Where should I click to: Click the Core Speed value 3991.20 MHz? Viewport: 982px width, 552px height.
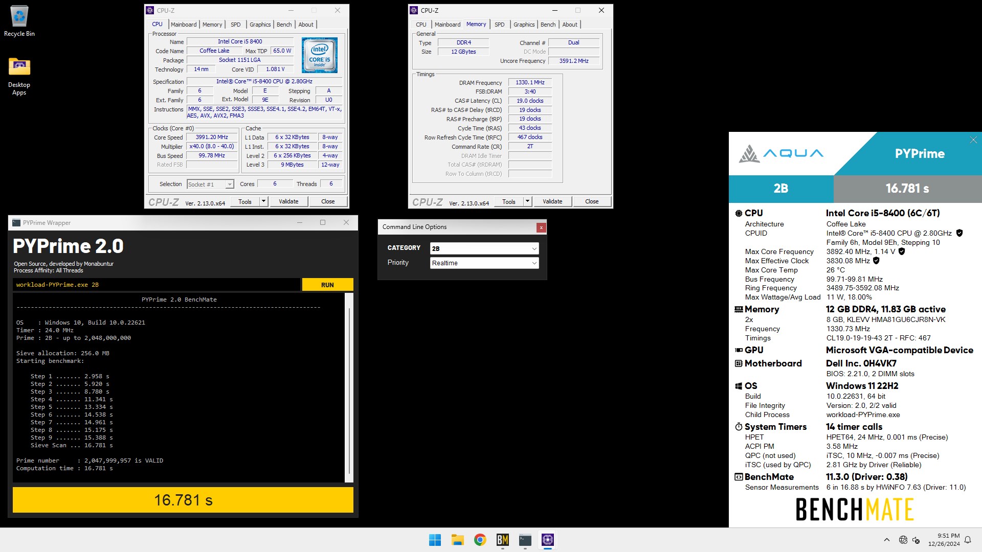point(212,137)
